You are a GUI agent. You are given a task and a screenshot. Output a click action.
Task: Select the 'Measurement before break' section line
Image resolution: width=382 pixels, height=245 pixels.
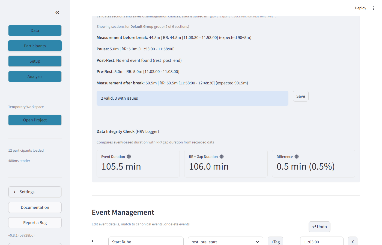(x=174, y=38)
